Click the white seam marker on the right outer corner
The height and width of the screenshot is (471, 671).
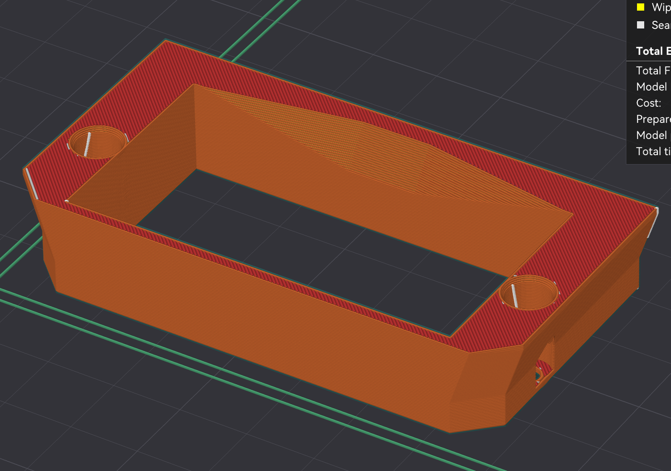click(653, 222)
